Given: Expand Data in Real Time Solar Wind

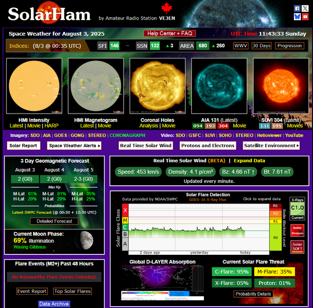Looking at the screenshot, I should coord(249,161).
